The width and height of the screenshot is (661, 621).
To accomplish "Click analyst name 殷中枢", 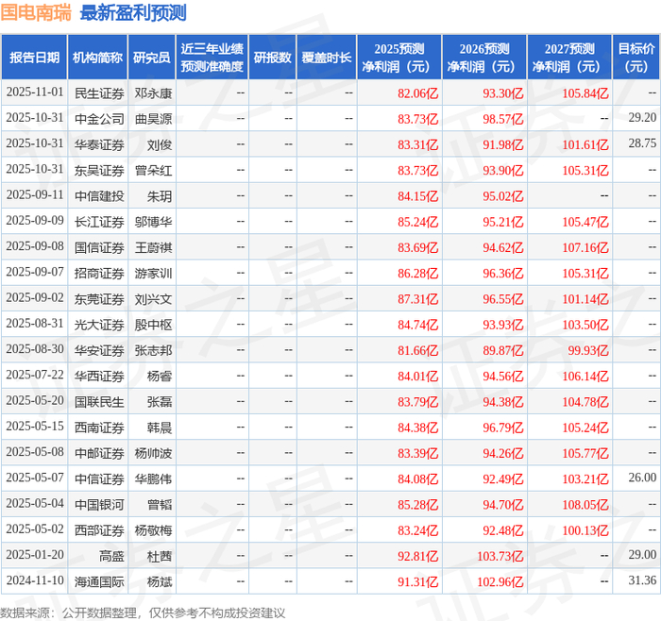I will coord(153,325).
